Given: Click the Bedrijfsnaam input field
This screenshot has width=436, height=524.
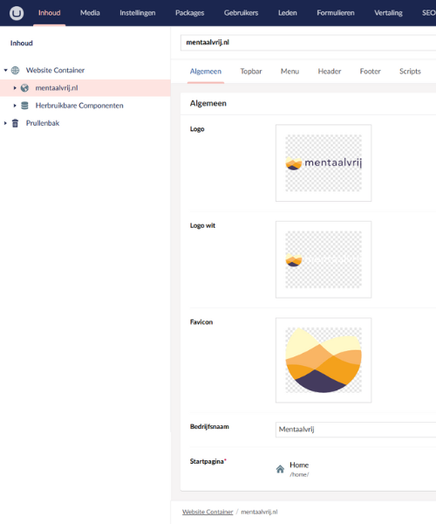Looking at the screenshot, I should pyautogui.click(x=356, y=430).
